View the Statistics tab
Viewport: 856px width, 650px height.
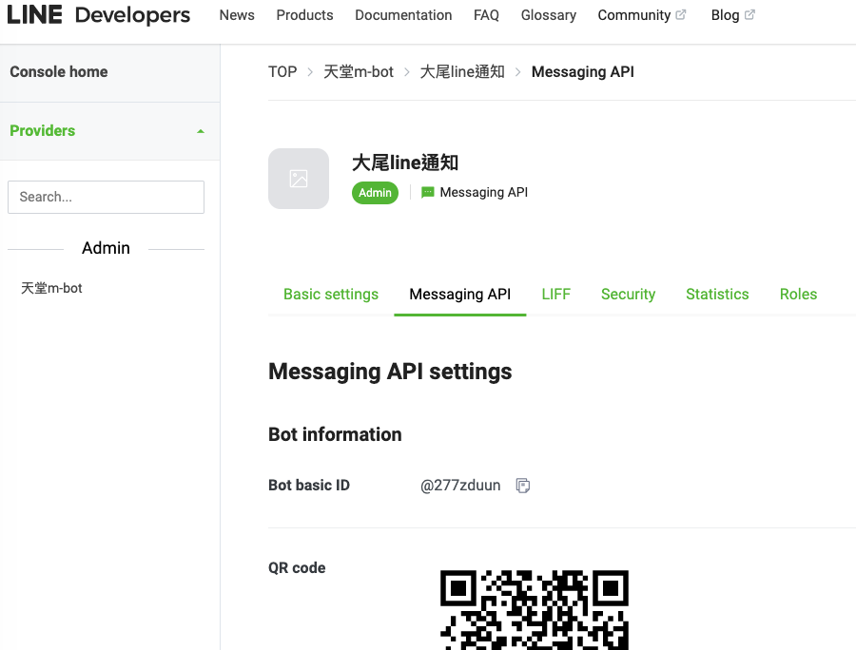[x=717, y=295]
